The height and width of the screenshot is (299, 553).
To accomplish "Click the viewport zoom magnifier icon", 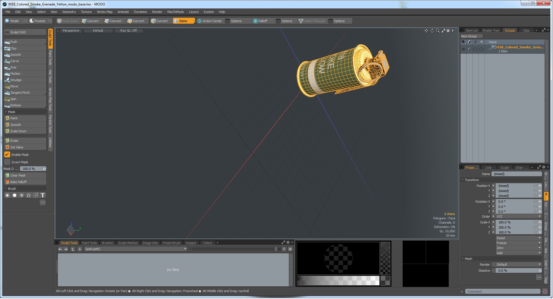I will tap(438, 31).
